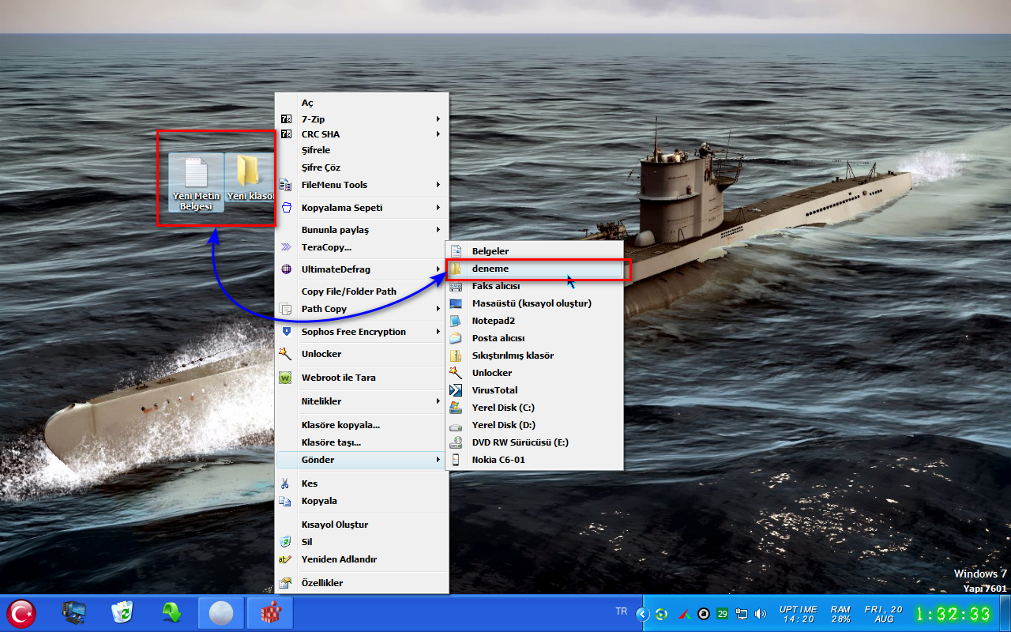Open the Recycle Bin taskbar icon
This screenshot has height=632, width=1011.
tap(122, 613)
